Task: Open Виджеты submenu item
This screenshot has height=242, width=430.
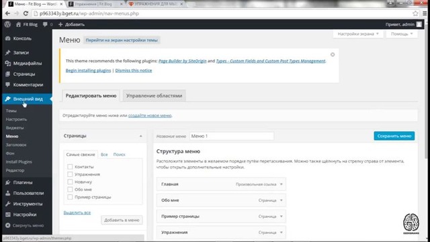Action: click(x=15, y=128)
